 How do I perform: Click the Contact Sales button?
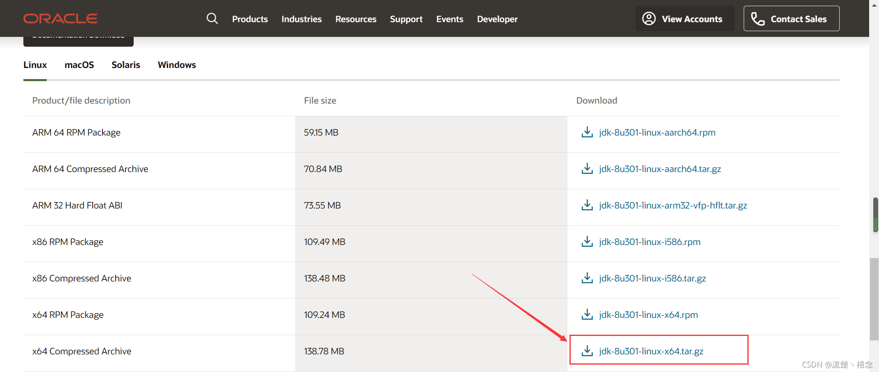[x=791, y=19]
